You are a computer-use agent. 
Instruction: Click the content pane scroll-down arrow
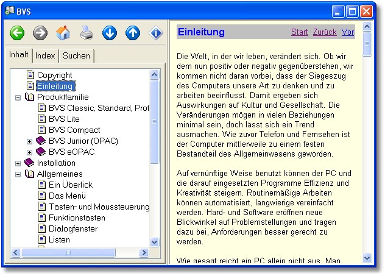[x=367, y=258]
